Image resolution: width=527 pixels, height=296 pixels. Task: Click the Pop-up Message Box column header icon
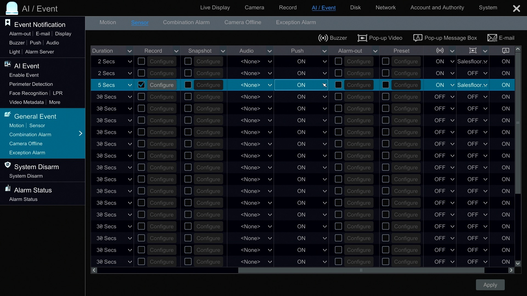point(506,51)
